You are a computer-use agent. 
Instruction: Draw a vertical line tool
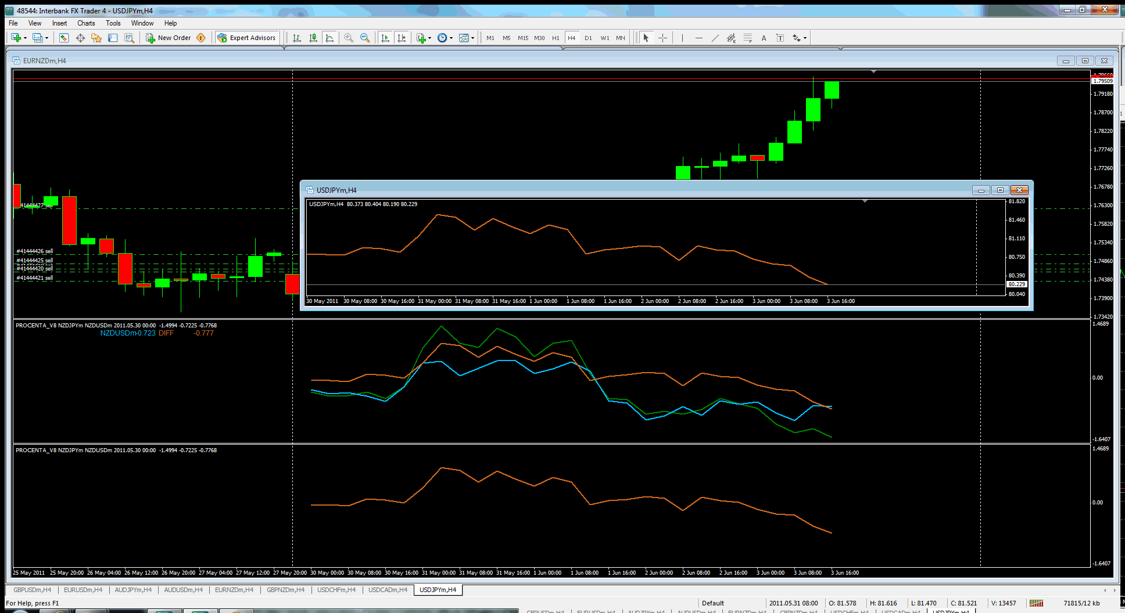[x=682, y=38]
